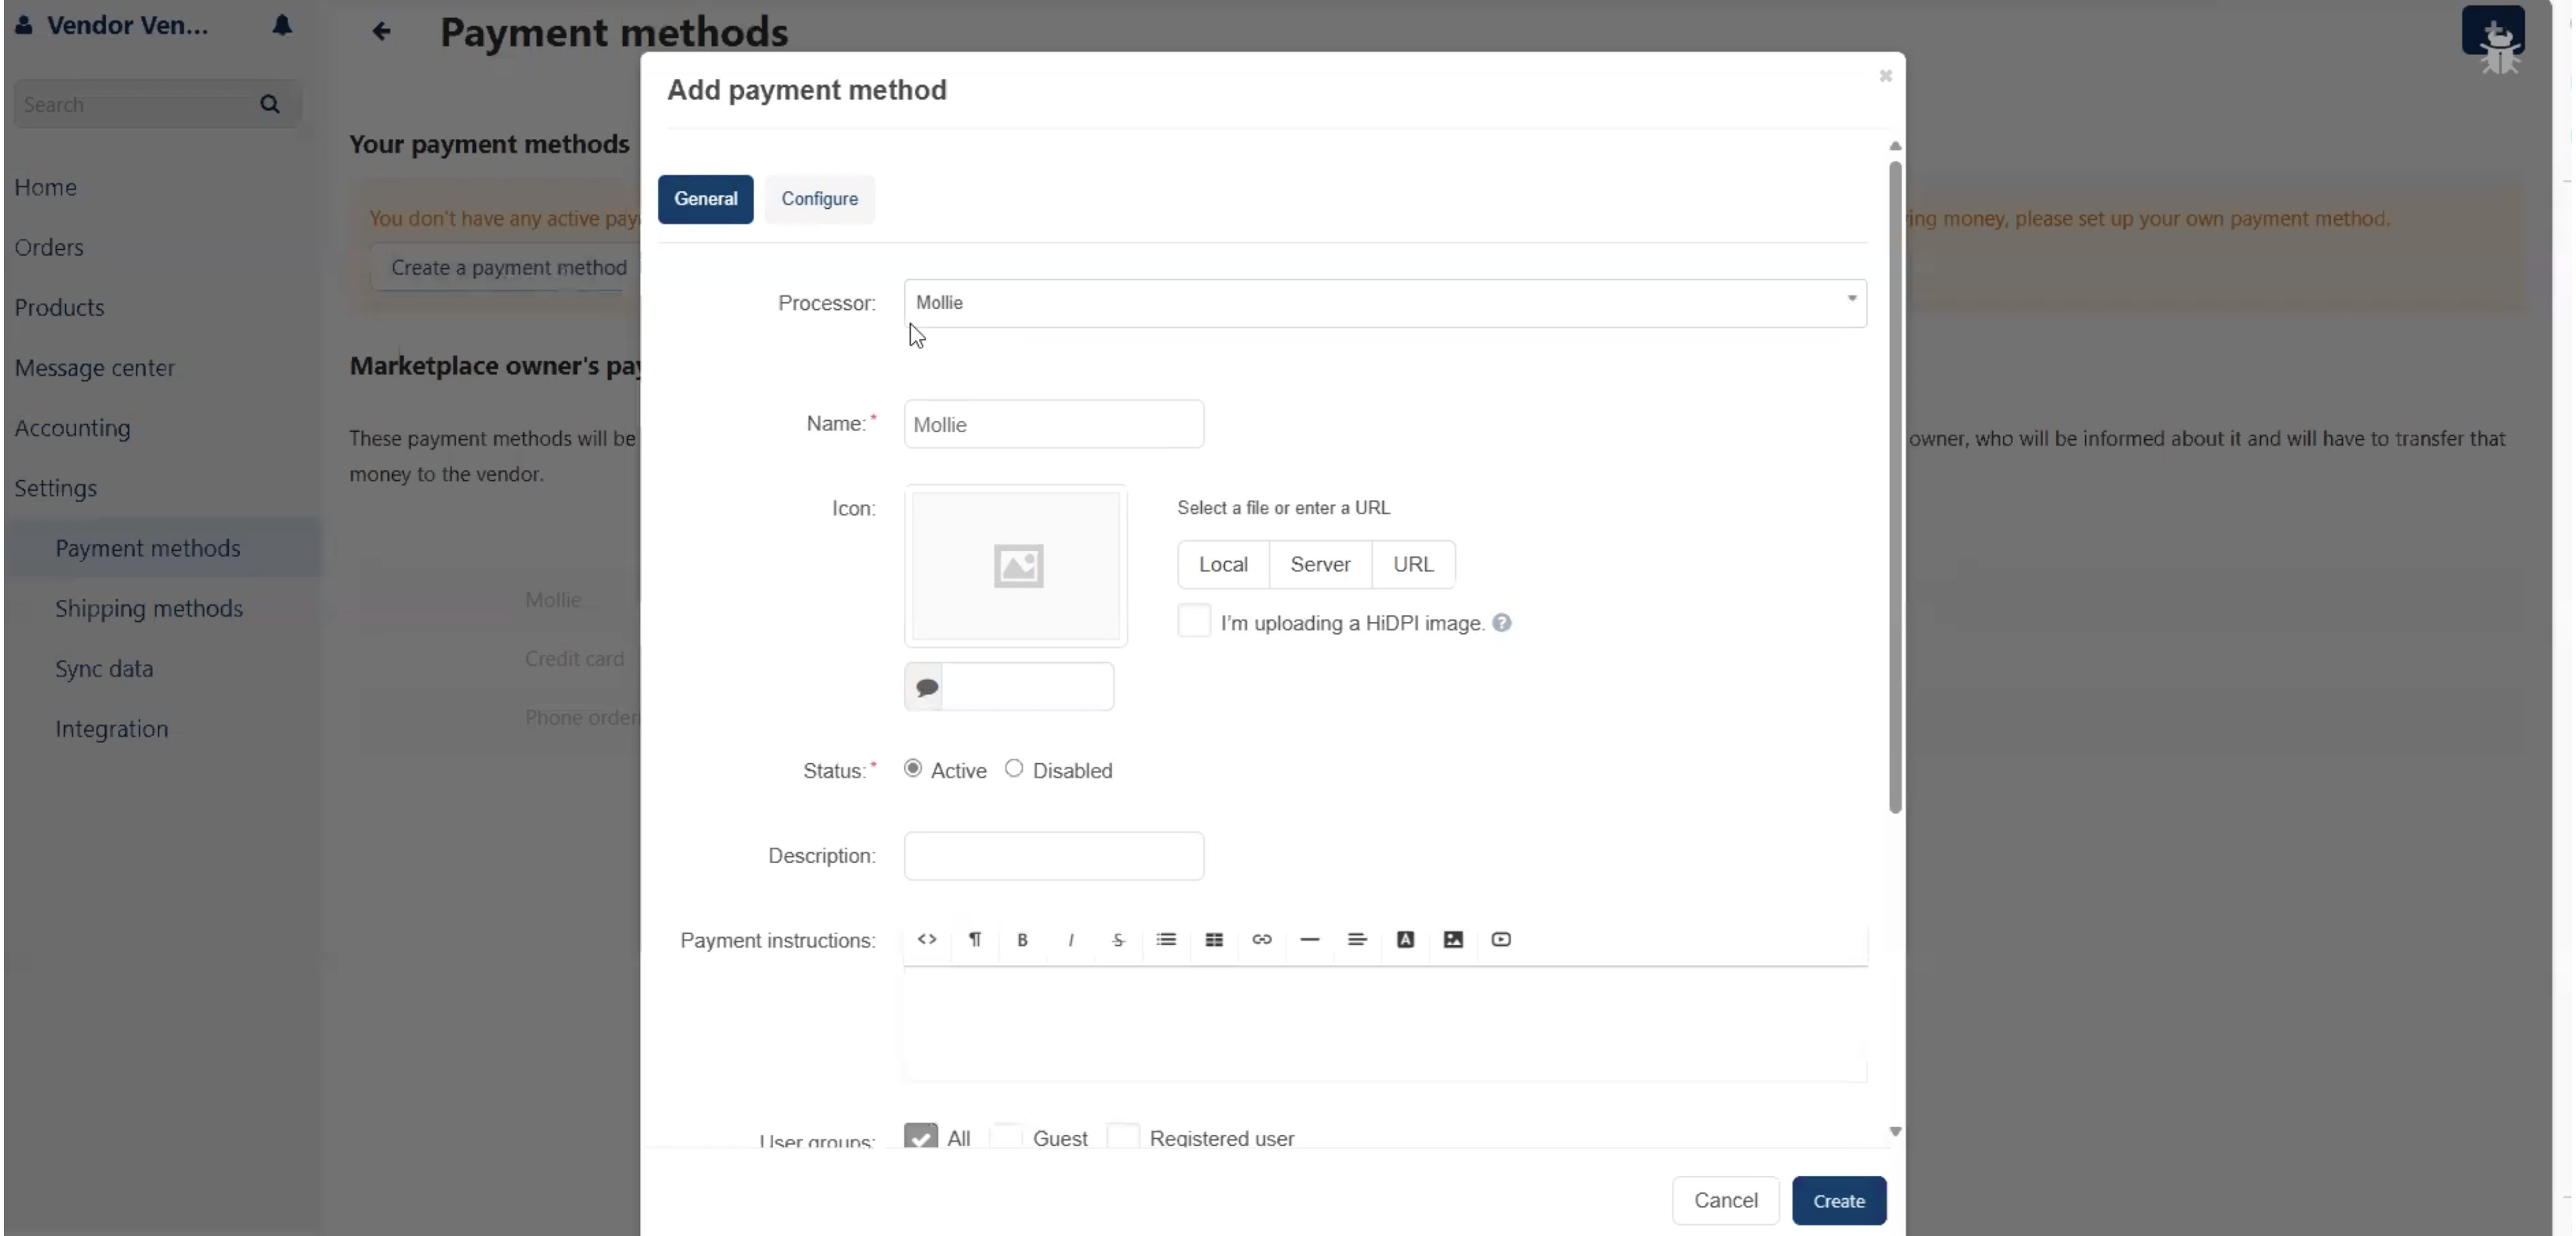Click the search magnifier icon

pyautogui.click(x=270, y=104)
